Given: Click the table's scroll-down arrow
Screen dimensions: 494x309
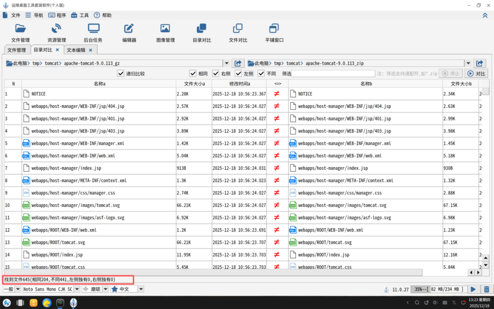Looking at the screenshot, I should tap(485, 265).
